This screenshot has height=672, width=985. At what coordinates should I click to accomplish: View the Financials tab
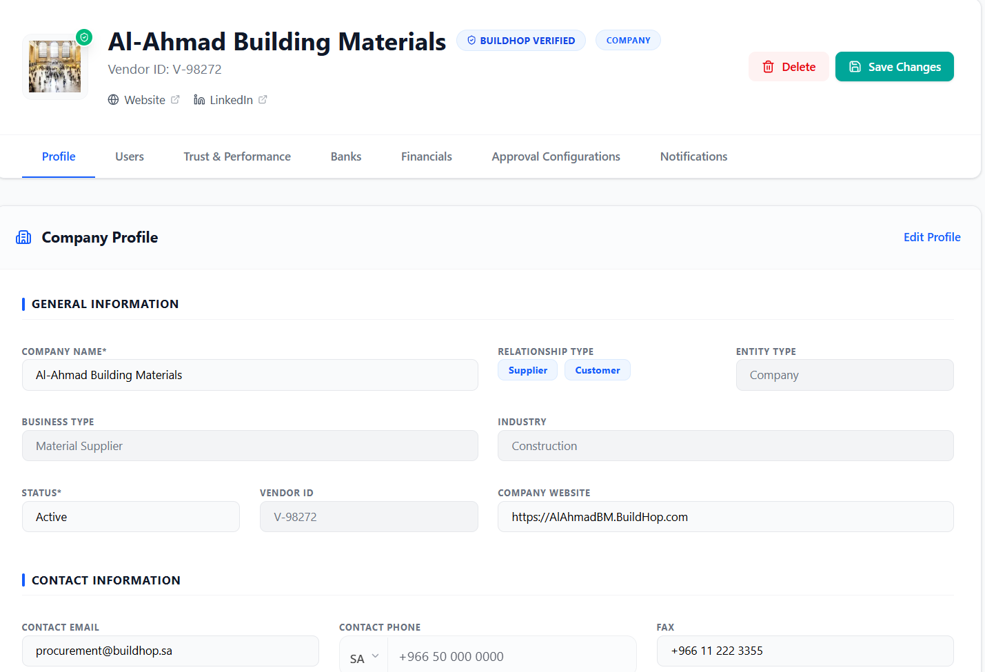pos(427,156)
